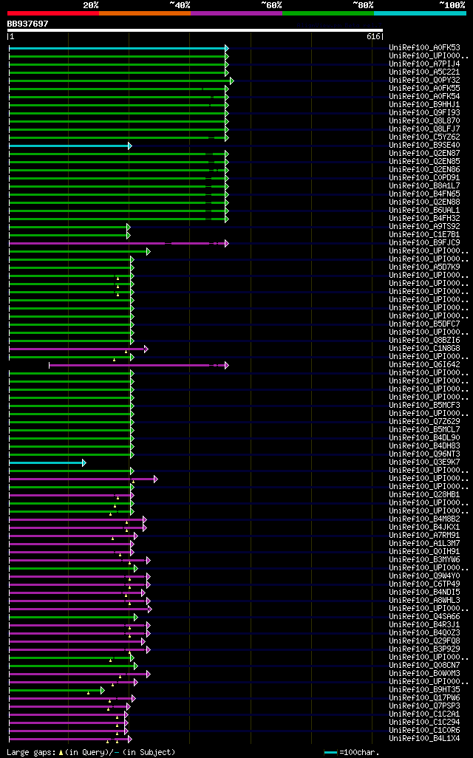Open the UniRef100_A0FK55 hit label
This screenshot has width=473, height=758.
click(x=425, y=89)
